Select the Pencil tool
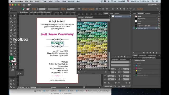169x95 pixels. pyautogui.click(x=15, y=27)
